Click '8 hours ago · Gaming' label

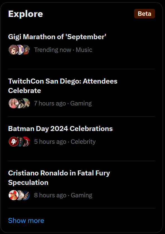tap(63, 195)
